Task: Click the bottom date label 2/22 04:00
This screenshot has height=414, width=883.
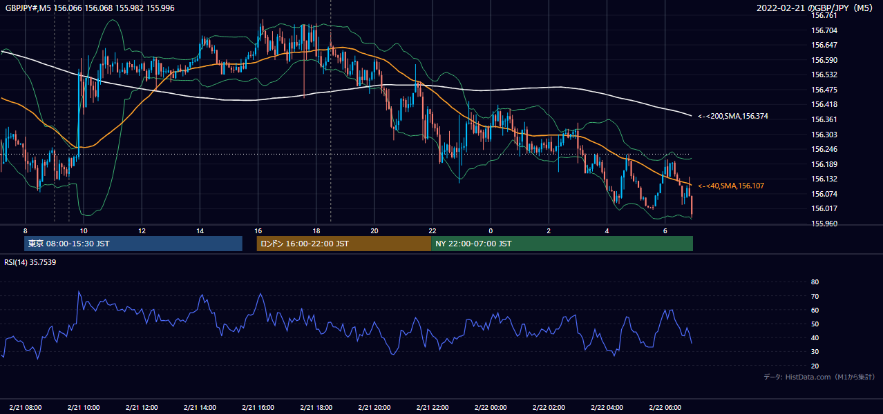Action: coord(607,407)
